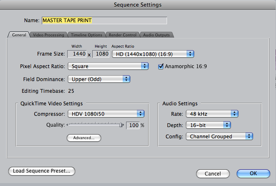Expand the Pixel Aspect Ratio dropdown
The height and width of the screenshot is (186, 276).
pyautogui.click(x=108, y=66)
